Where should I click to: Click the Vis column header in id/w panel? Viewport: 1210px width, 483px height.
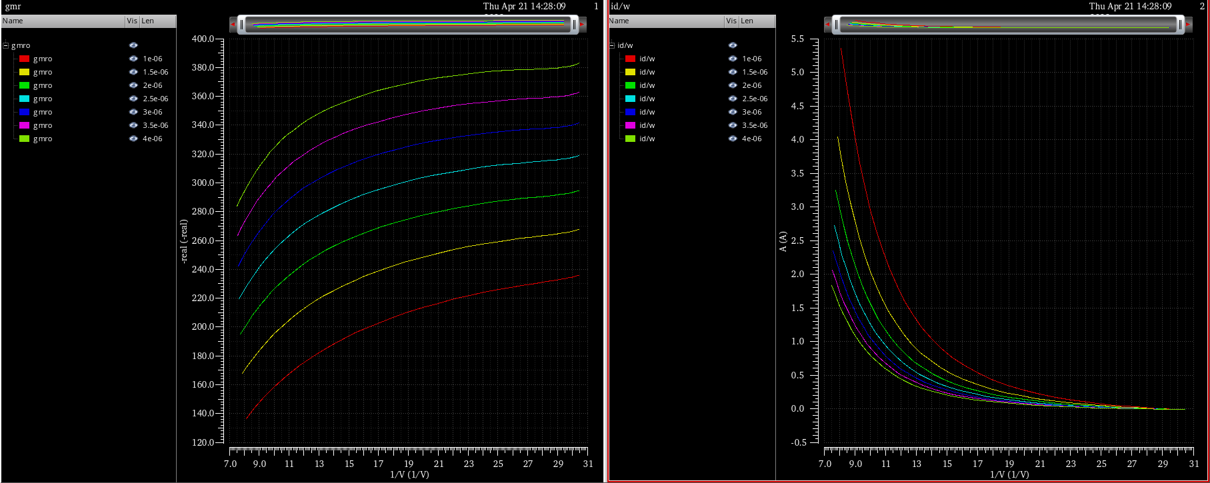click(x=731, y=21)
